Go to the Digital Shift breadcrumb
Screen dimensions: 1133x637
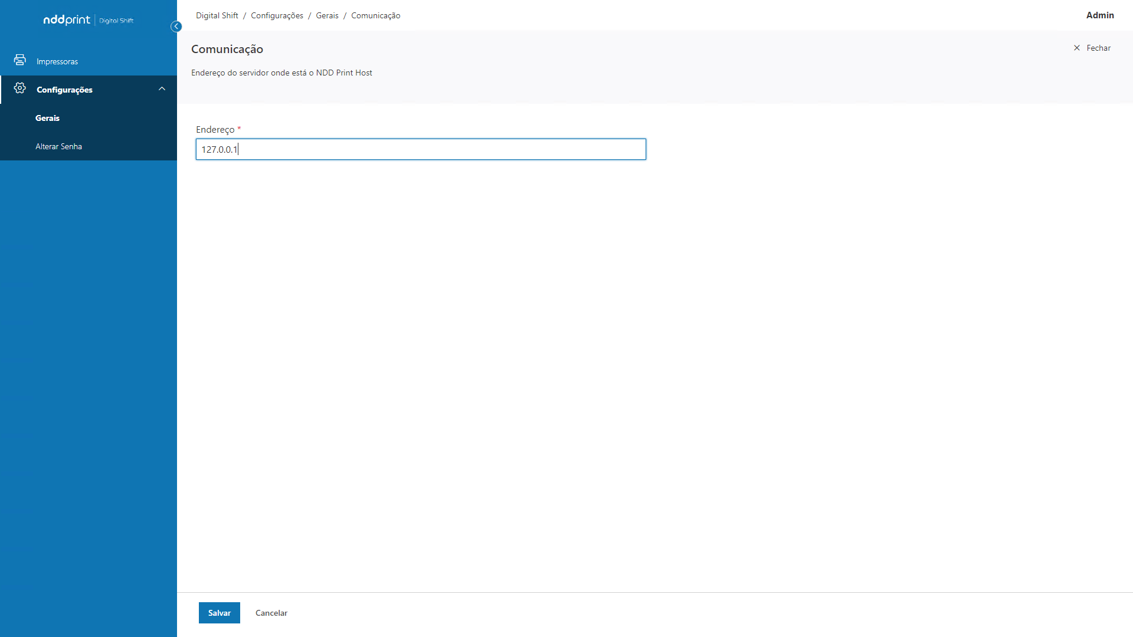click(217, 15)
